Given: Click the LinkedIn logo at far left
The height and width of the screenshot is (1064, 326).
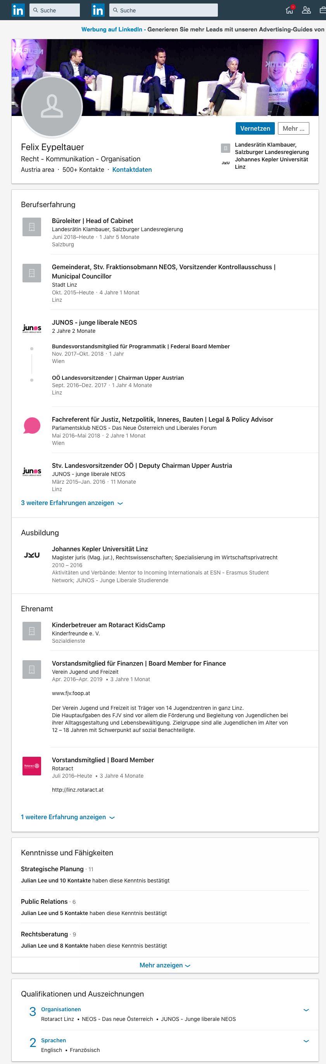Looking at the screenshot, I should click(x=18, y=10).
